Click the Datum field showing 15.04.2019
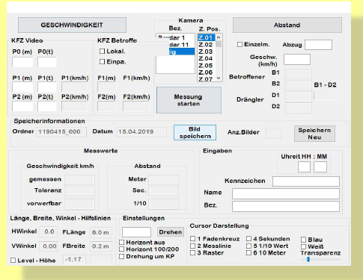This screenshot has width=363, height=280. pyautogui.click(x=141, y=132)
